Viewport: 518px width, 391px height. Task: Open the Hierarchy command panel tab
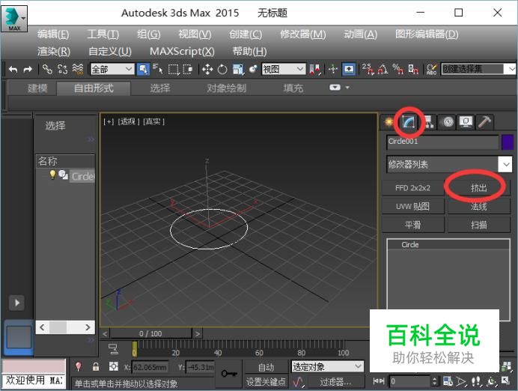click(x=428, y=122)
